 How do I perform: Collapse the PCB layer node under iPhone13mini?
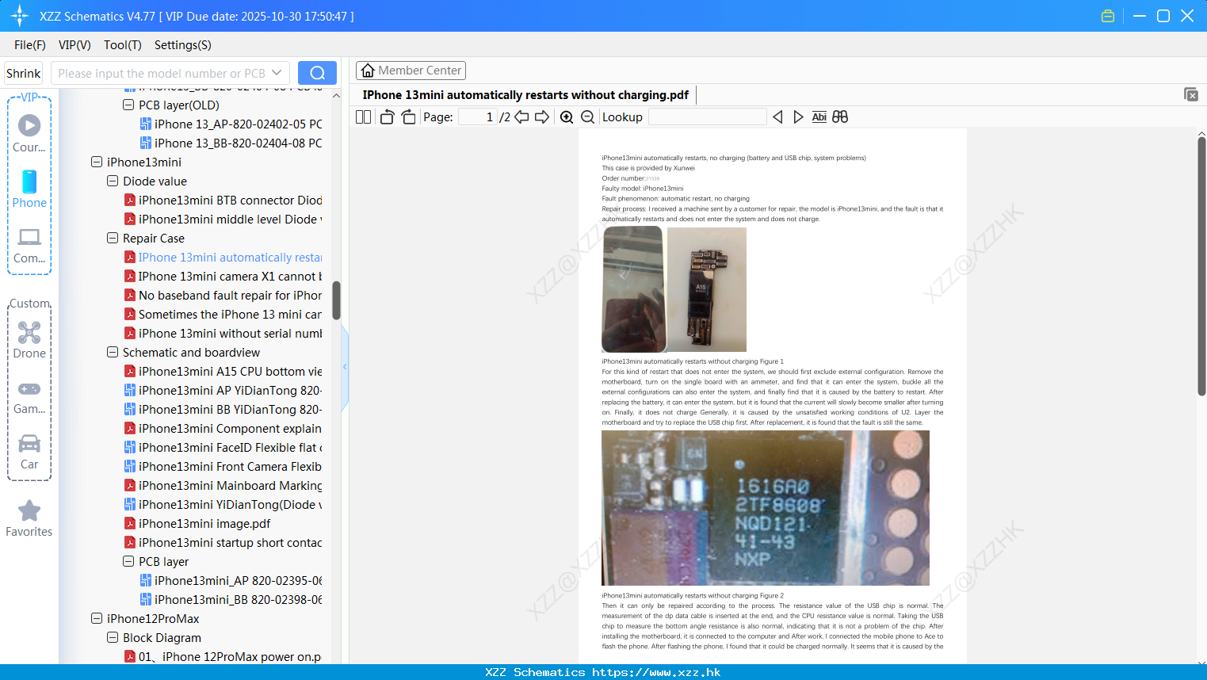[128, 561]
